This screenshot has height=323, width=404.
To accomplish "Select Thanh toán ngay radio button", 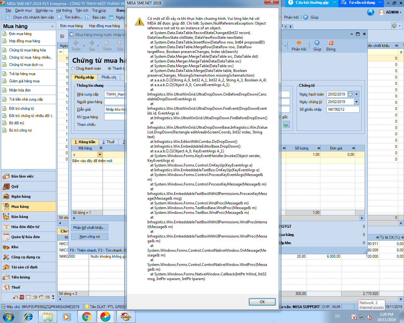I will tap(110, 68).
